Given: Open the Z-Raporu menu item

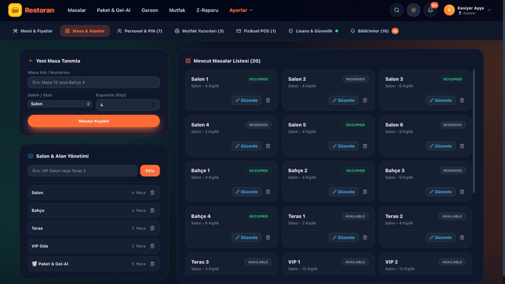Looking at the screenshot, I should point(207,10).
